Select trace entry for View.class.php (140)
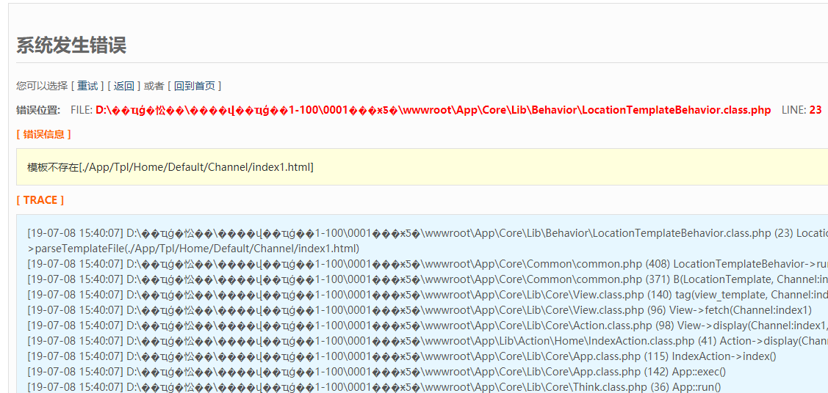Screen dimensions: 828x393 [426, 295]
